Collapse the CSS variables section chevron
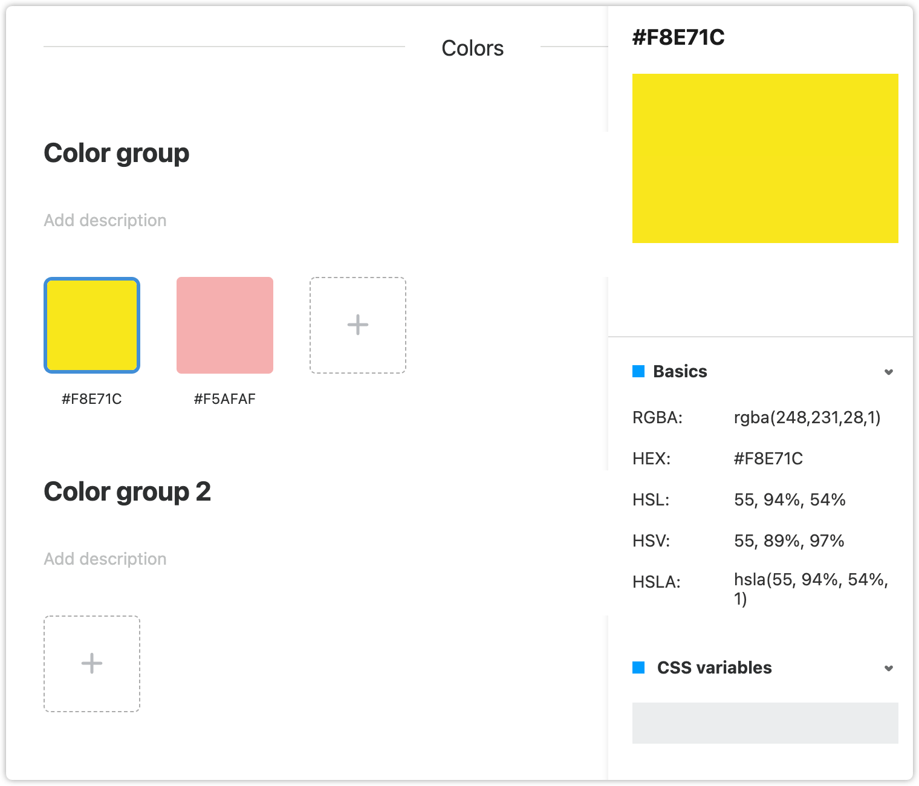Screen dimensions: 919x786 pos(889,668)
